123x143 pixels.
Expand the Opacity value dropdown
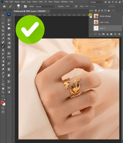point(72,7)
